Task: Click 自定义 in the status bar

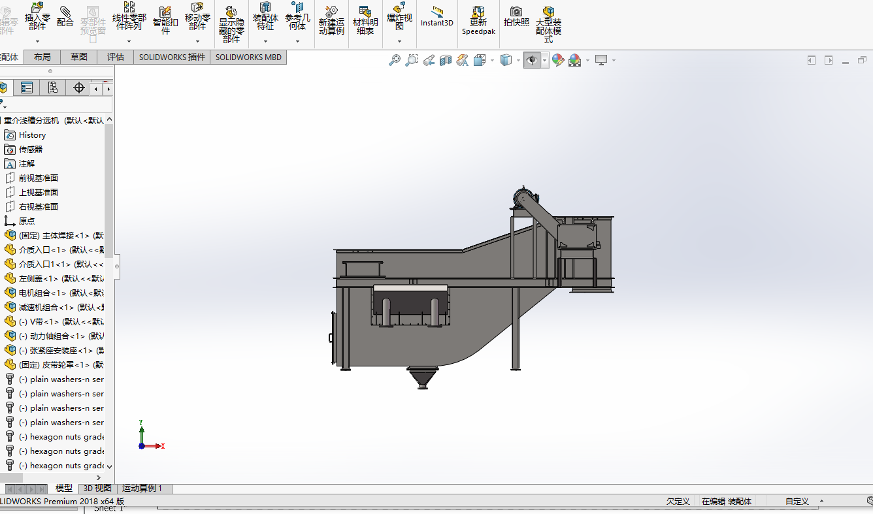Action: (797, 502)
